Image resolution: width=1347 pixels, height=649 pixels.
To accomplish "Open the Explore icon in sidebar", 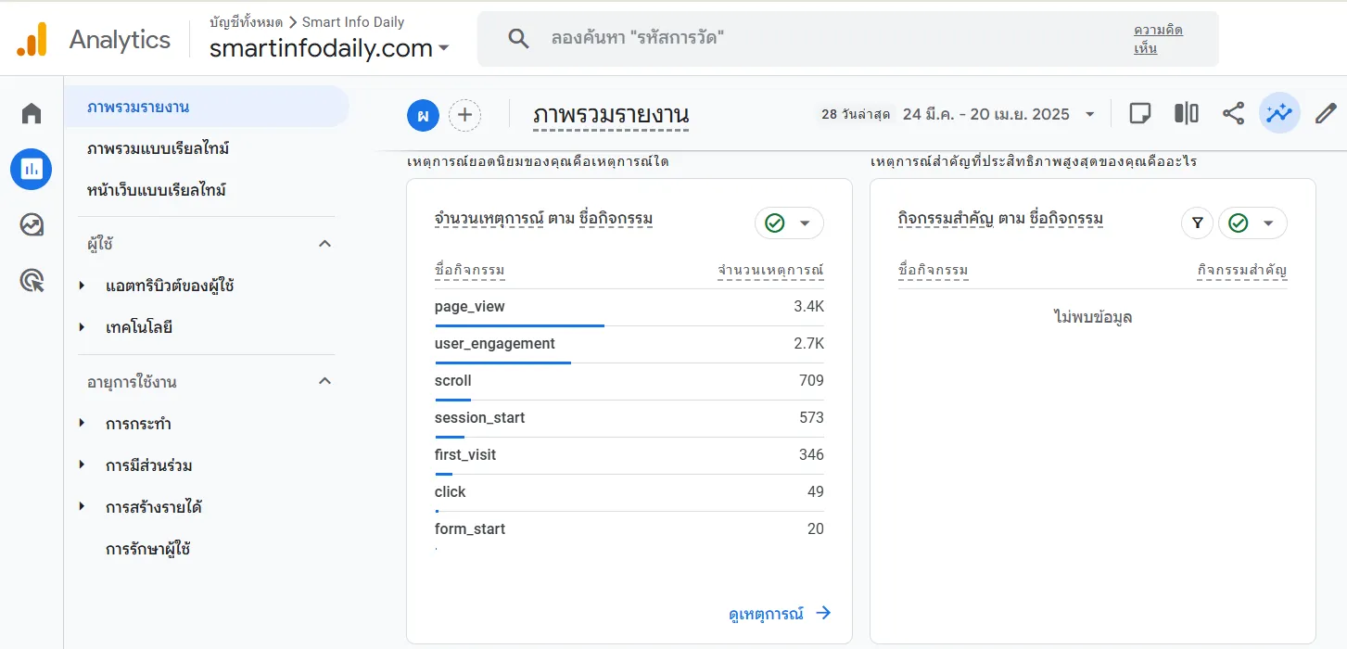I will pyautogui.click(x=32, y=224).
